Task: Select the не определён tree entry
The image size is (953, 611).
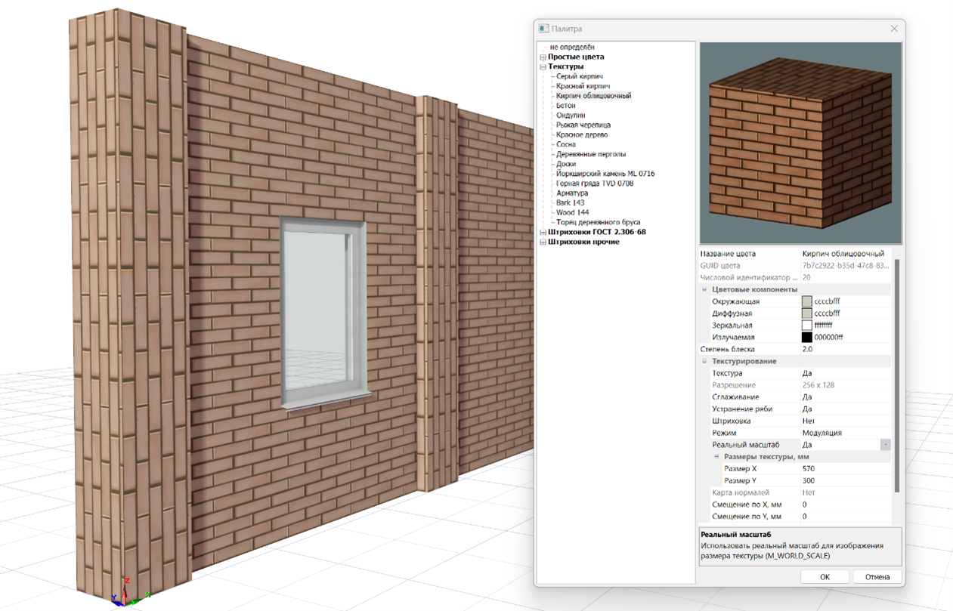Action: (572, 48)
